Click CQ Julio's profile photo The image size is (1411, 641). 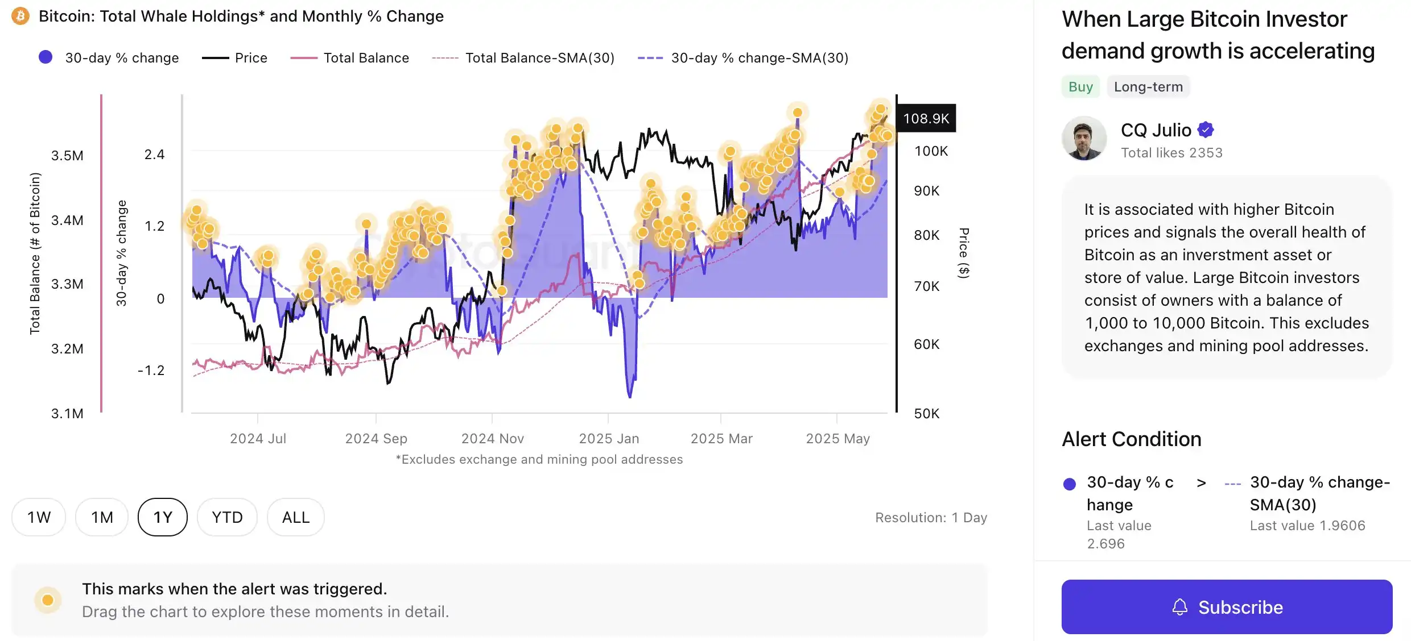pyautogui.click(x=1084, y=139)
